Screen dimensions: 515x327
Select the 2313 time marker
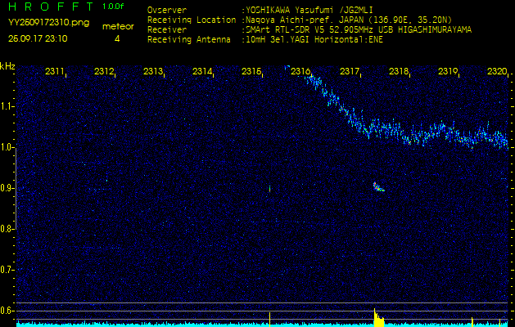(153, 72)
